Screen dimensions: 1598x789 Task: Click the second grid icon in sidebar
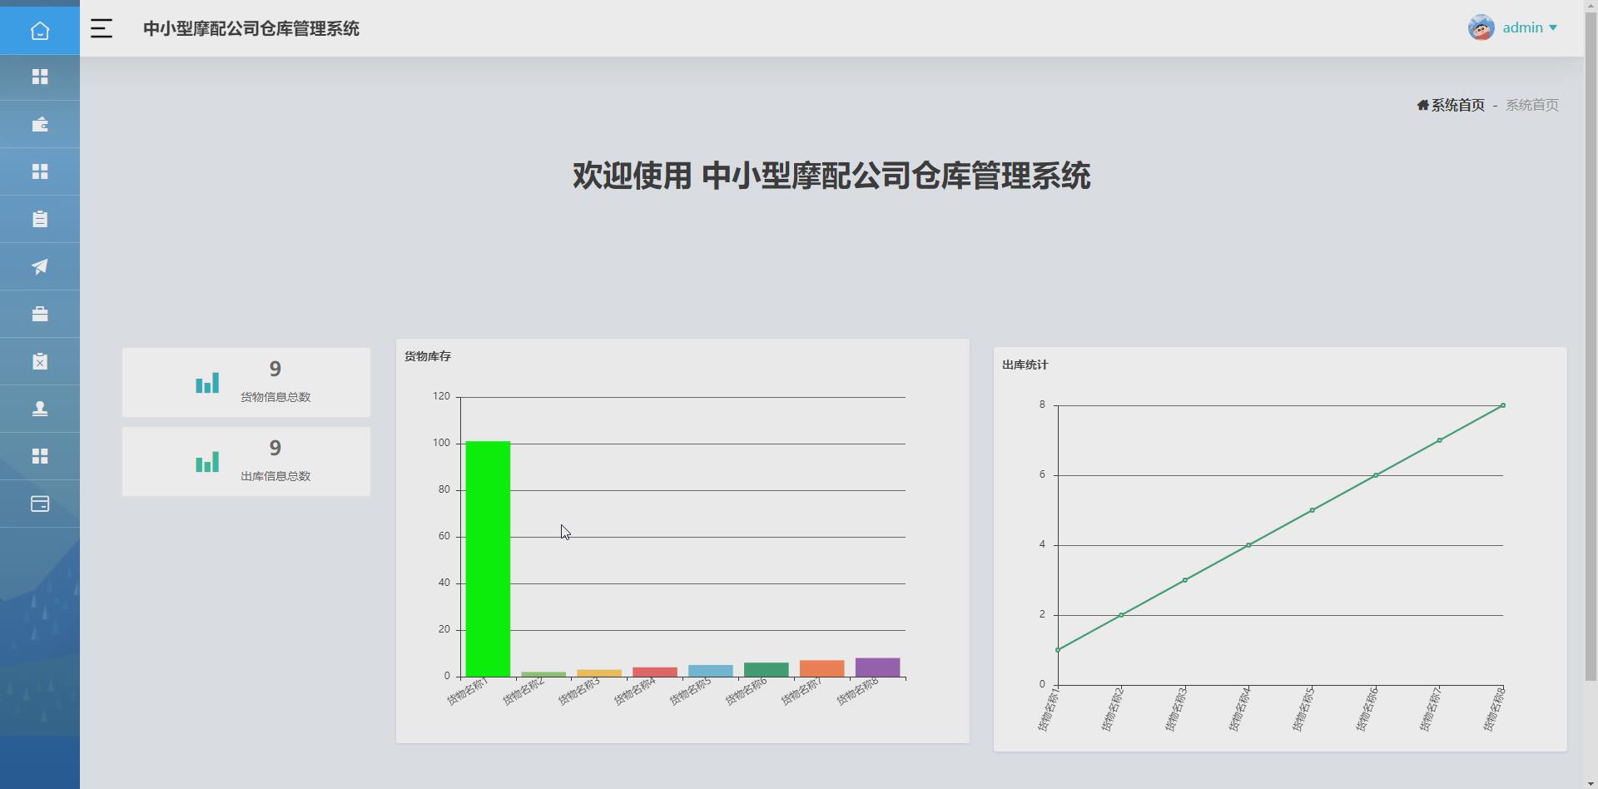pyautogui.click(x=39, y=171)
